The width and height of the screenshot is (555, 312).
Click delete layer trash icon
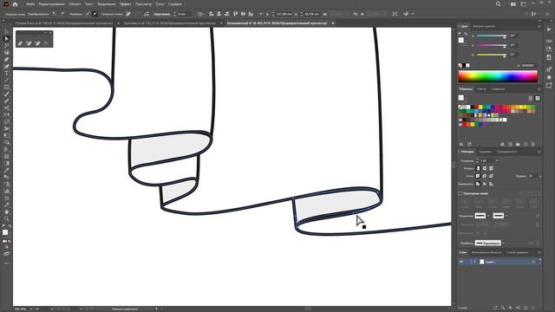[533, 309]
